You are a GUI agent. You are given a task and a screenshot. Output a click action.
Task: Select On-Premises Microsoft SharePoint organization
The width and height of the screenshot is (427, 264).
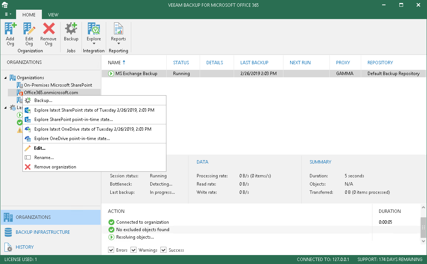tap(58, 85)
